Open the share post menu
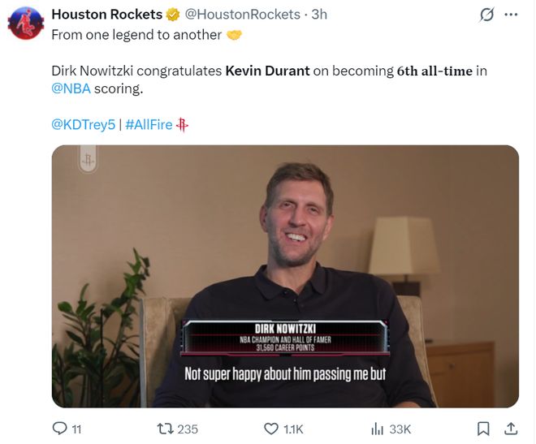This screenshot has width=536, height=444. point(511,429)
